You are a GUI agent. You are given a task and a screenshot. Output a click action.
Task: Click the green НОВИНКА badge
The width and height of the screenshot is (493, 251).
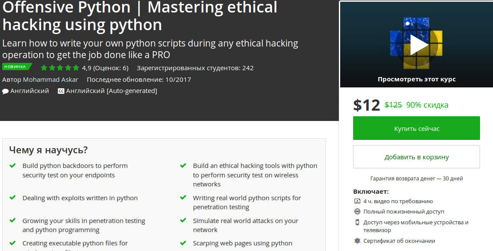coord(15,67)
